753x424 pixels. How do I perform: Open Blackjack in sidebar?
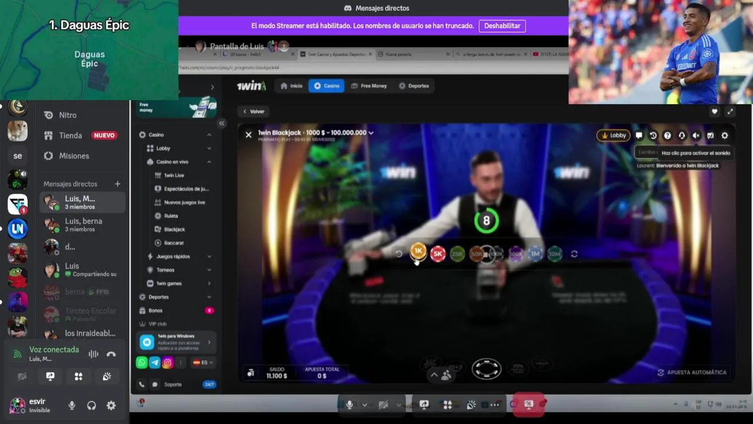point(174,230)
